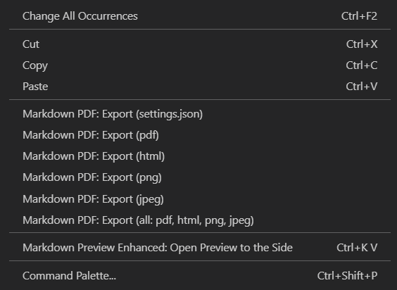This screenshot has height=290, width=397.
Task: Export all formats: pdf, html, png, jpeg
Action: 200,220
